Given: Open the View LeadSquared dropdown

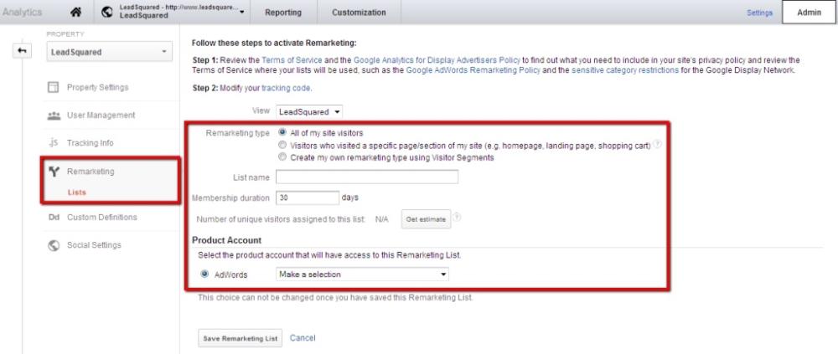Looking at the screenshot, I should click(309, 112).
